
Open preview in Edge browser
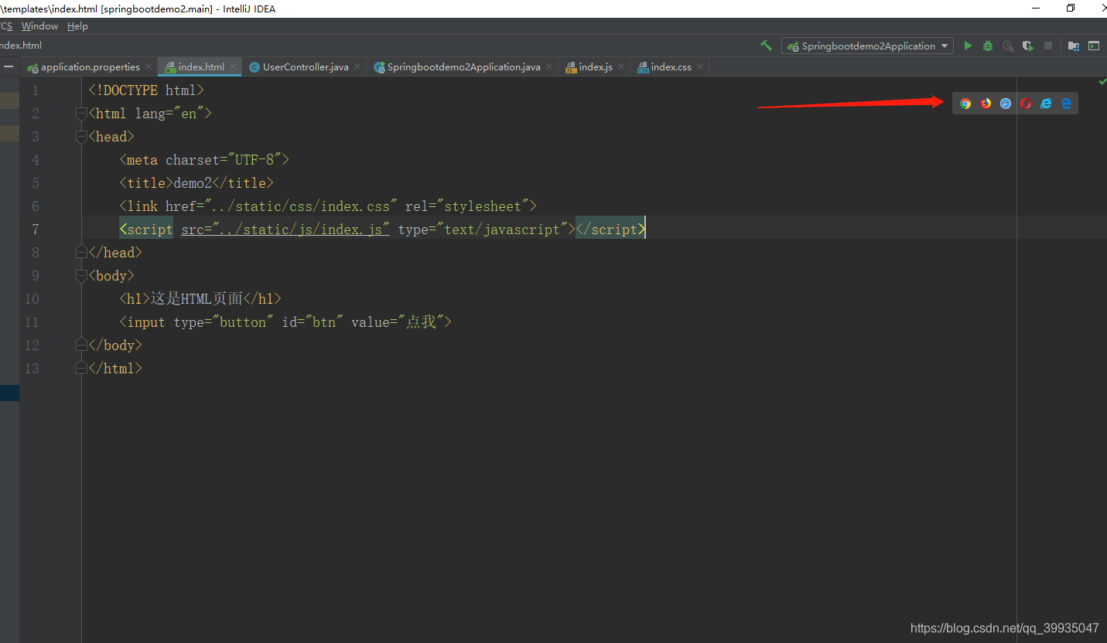(1066, 104)
